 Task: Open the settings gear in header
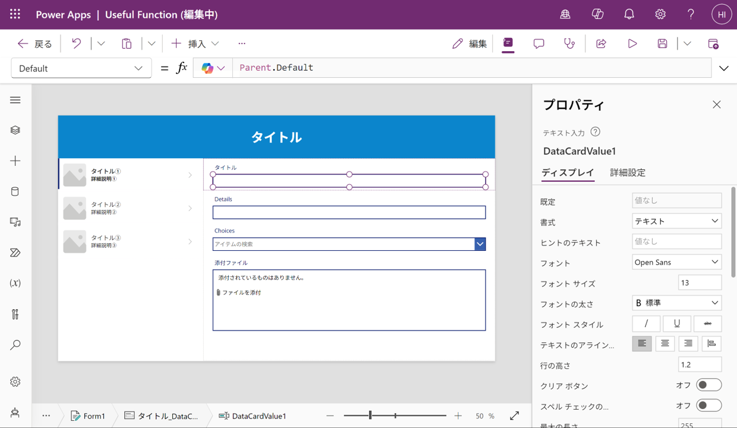point(660,14)
